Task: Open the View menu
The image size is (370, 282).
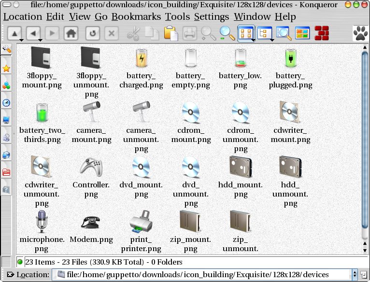Action: (80, 16)
